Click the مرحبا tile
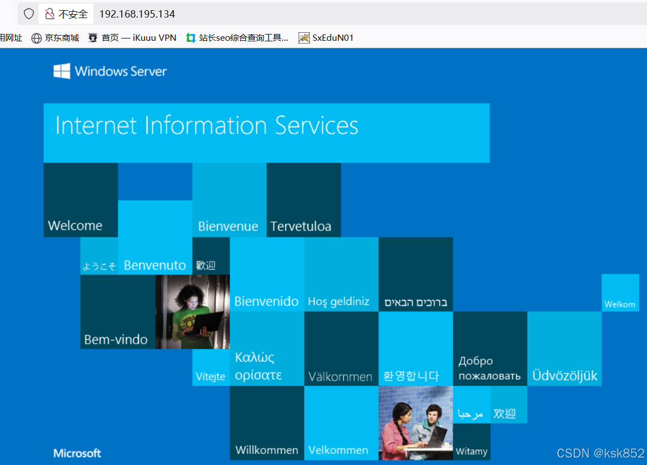Image resolution: width=647 pixels, height=465 pixels. pyautogui.click(x=471, y=405)
